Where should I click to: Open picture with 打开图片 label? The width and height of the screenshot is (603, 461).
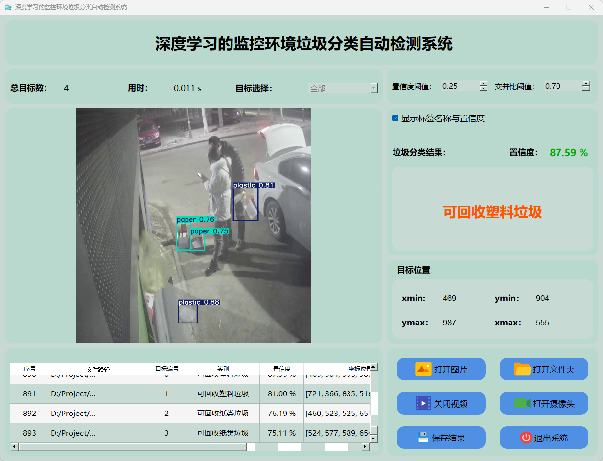click(450, 369)
